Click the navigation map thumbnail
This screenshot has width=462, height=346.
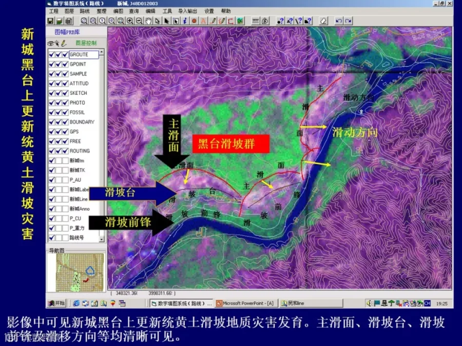click(x=80, y=273)
